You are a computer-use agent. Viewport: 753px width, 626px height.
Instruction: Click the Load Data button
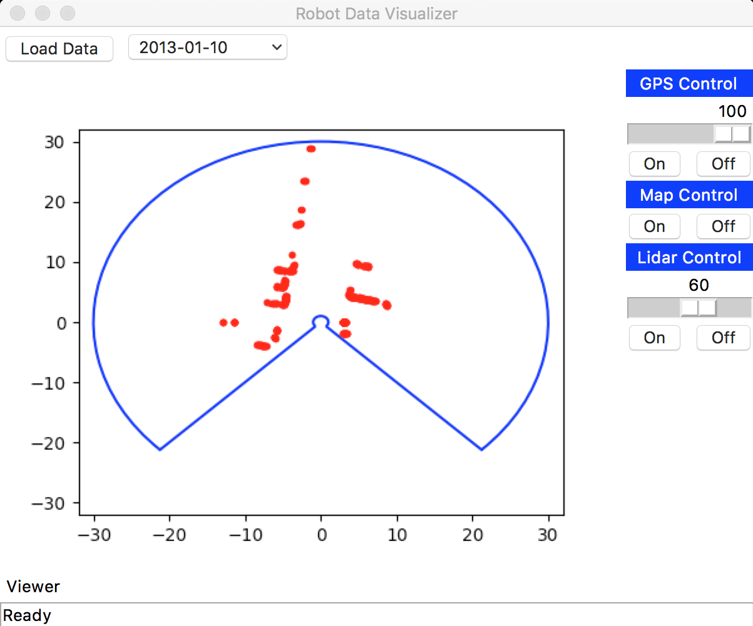(59, 49)
